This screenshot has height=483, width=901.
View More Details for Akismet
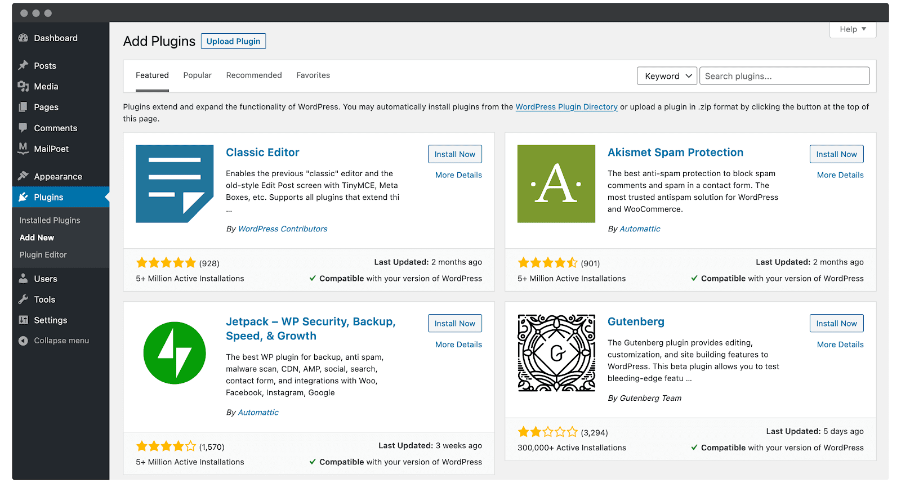pyautogui.click(x=840, y=175)
